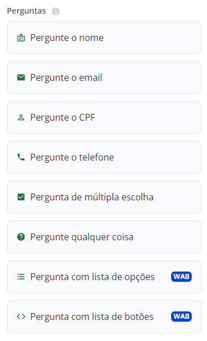Click the code brackets icon for lista de botões
Screen dimensions: 207x341
21,317
